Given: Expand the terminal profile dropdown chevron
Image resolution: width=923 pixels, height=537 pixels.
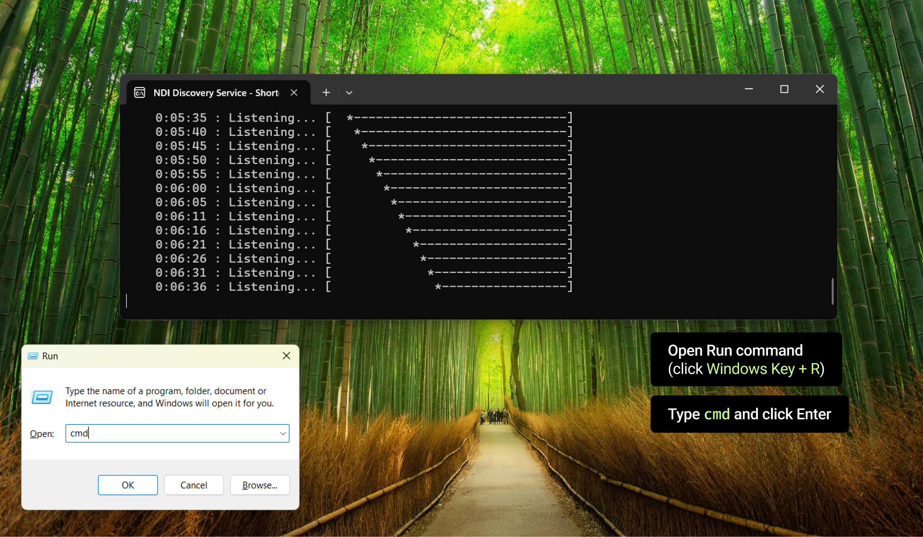Looking at the screenshot, I should (x=349, y=93).
